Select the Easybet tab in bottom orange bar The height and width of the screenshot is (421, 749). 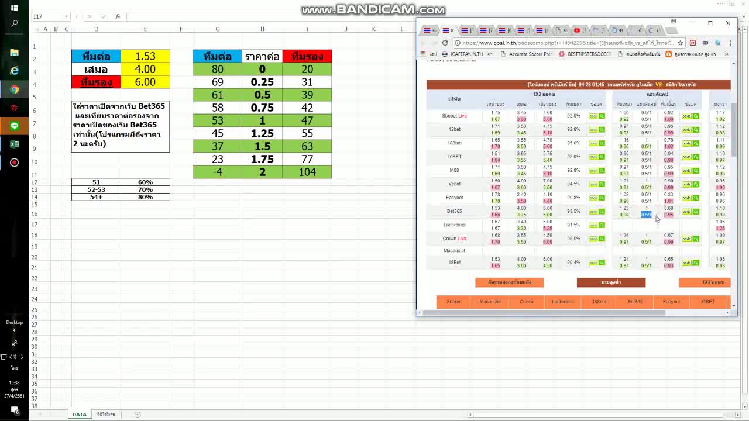671,302
